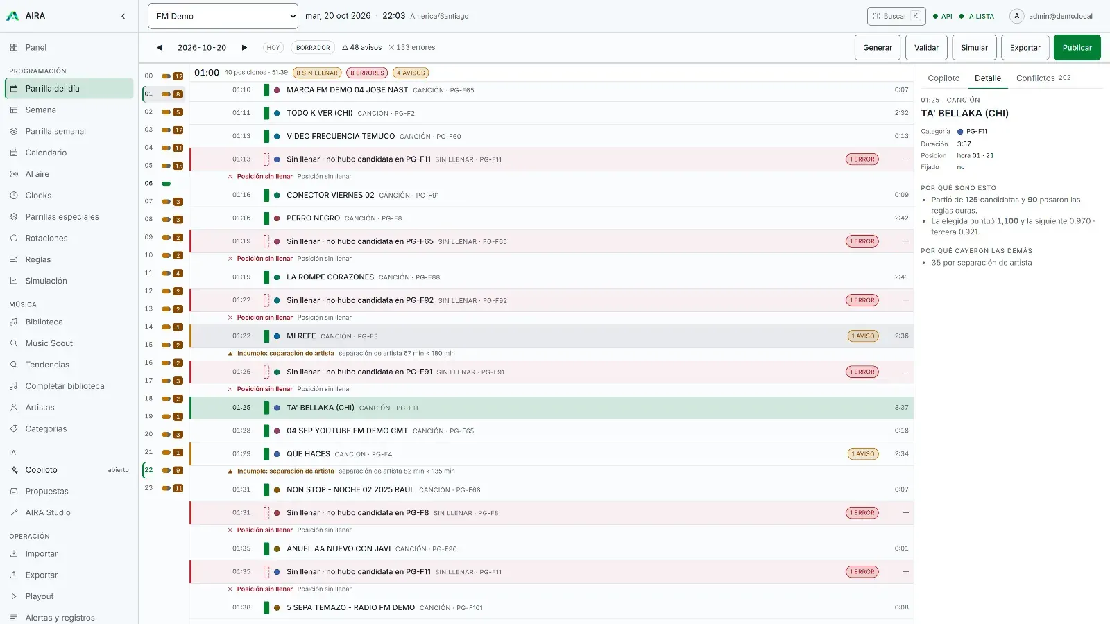Switch to the Copiloto tab
Viewport: 1110px width, 624px height.
click(943, 78)
